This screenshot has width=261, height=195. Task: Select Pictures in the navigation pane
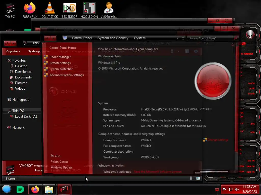tap(21, 83)
